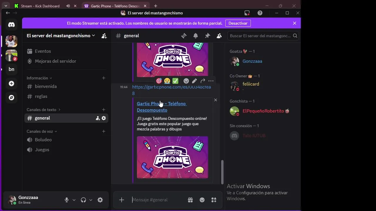376x211 pixels.
Task: Select the first server avatar in sidebar
Action: pyautogui.click(x=11, y=41)
